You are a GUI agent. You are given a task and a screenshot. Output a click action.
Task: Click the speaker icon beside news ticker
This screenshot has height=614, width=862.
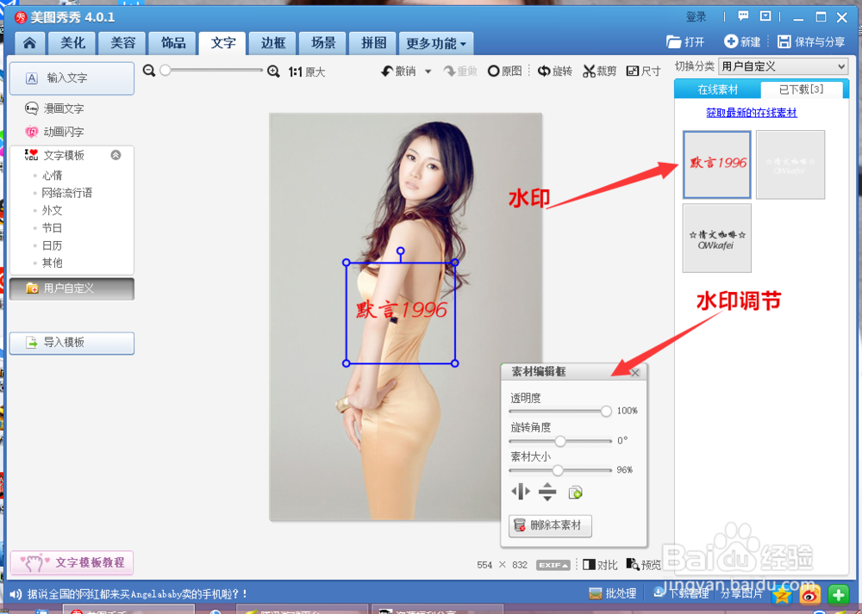click(x=16, y=594)
